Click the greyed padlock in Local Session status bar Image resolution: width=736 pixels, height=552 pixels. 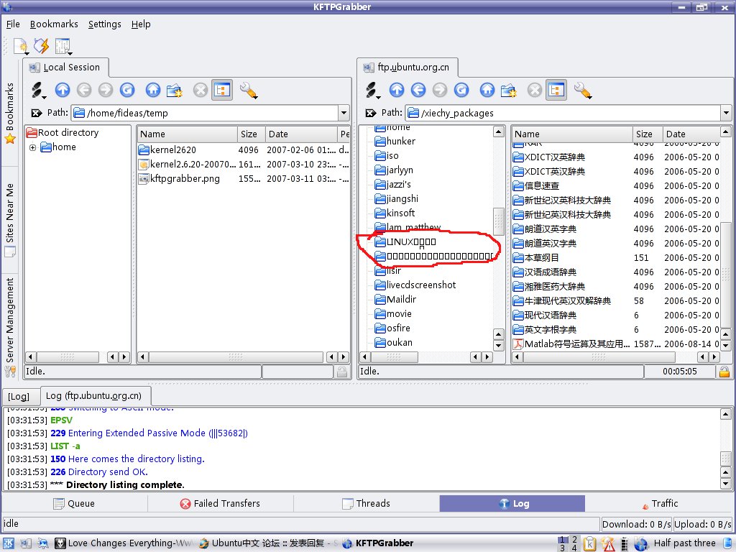click(x=342, y=372)
